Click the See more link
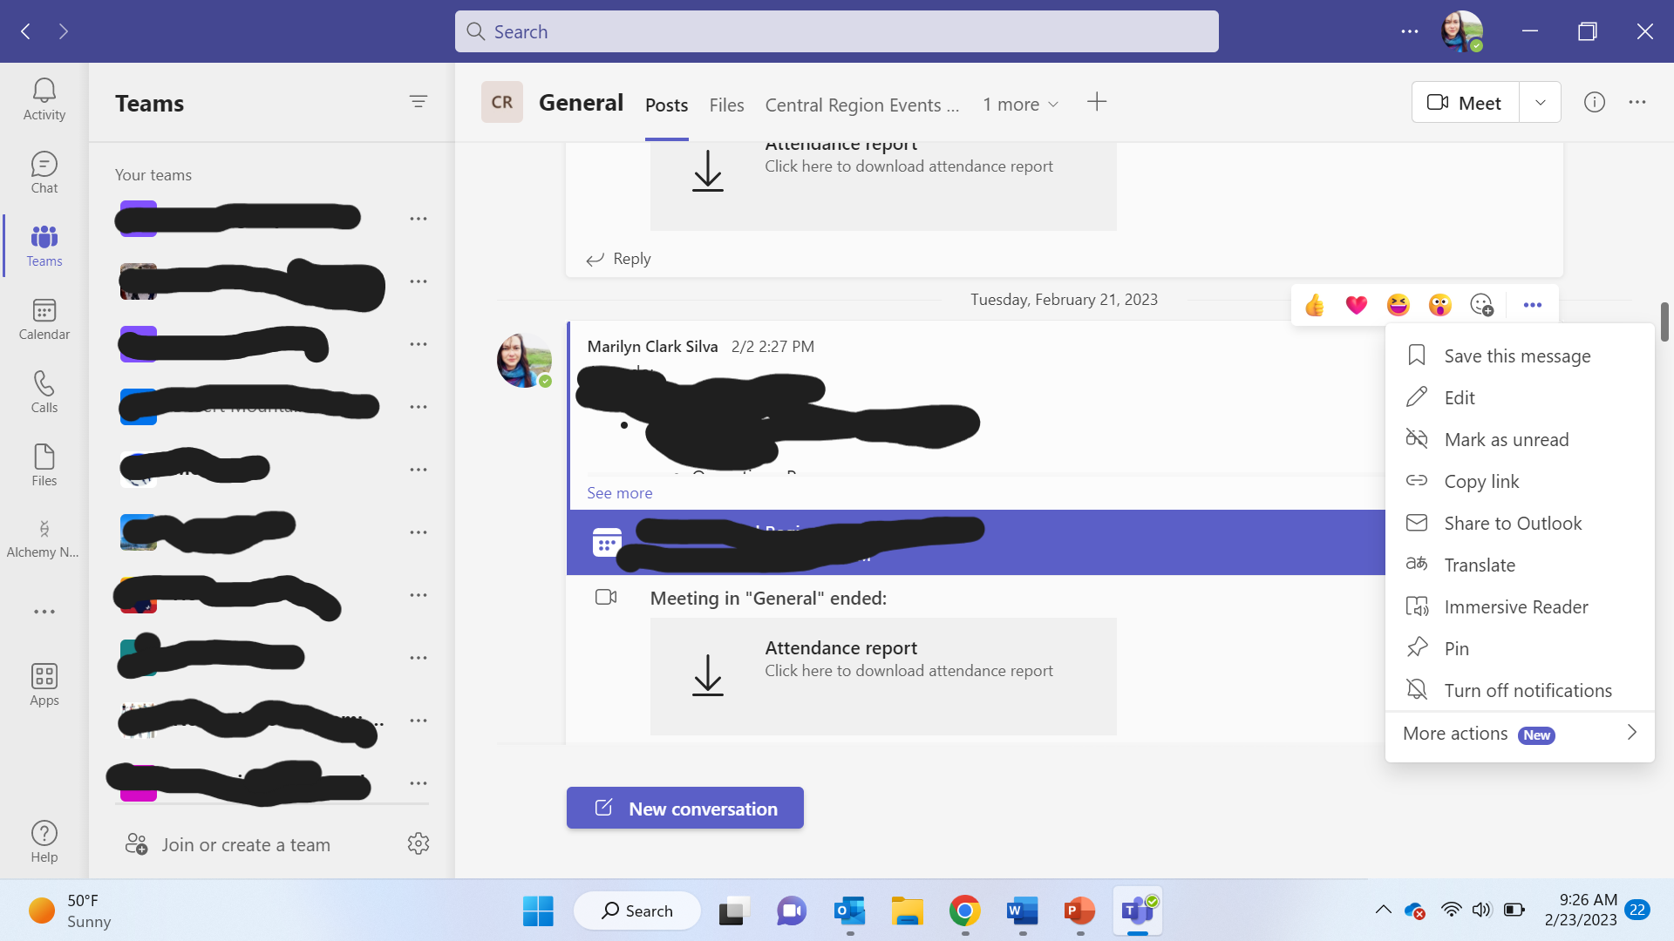This screenshot has width=1674, height=941. click(619, 493)
